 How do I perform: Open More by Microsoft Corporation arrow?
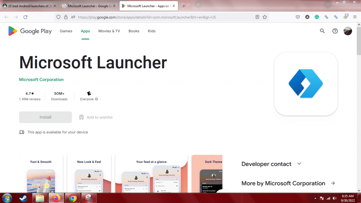point(333,183)
